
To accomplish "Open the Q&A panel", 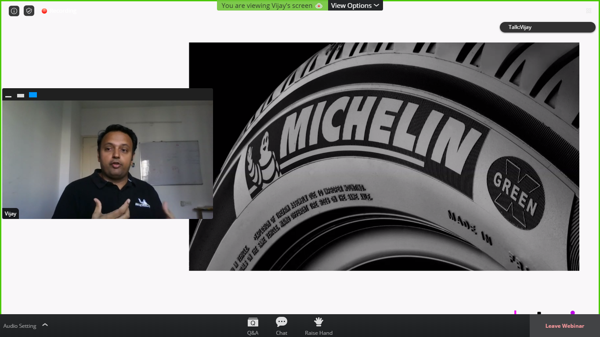I will (x=253, y=326).
